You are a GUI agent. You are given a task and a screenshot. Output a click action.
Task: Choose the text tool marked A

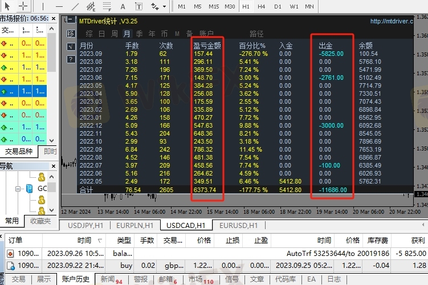click(x=123, y=6)
